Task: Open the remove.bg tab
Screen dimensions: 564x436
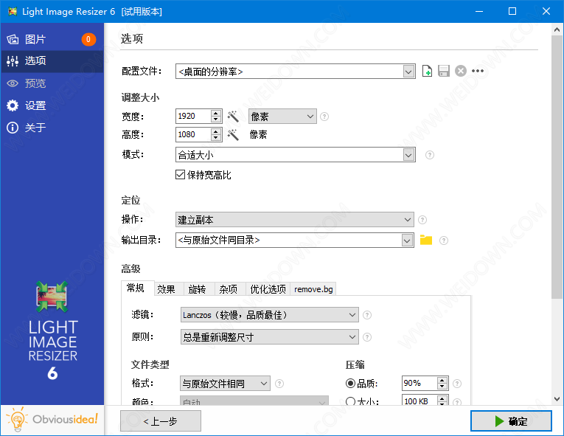Action: [313, 289]
